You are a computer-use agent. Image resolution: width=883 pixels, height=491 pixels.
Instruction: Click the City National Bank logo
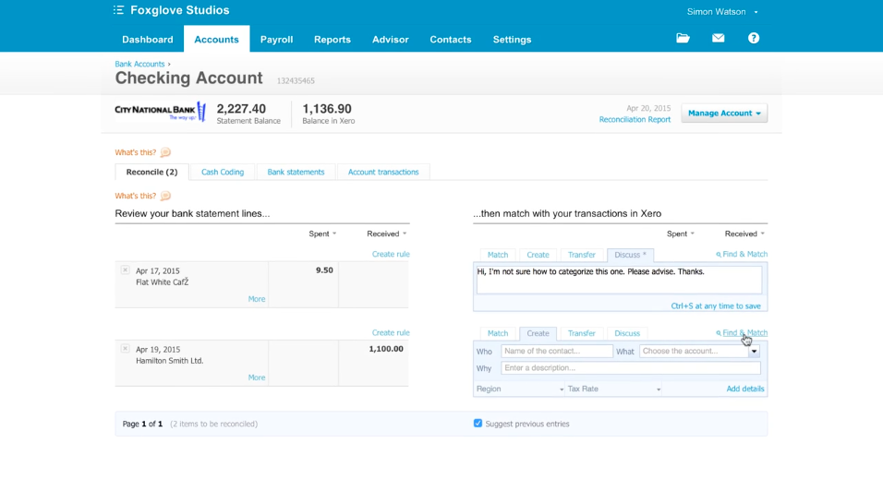point(161,112)
